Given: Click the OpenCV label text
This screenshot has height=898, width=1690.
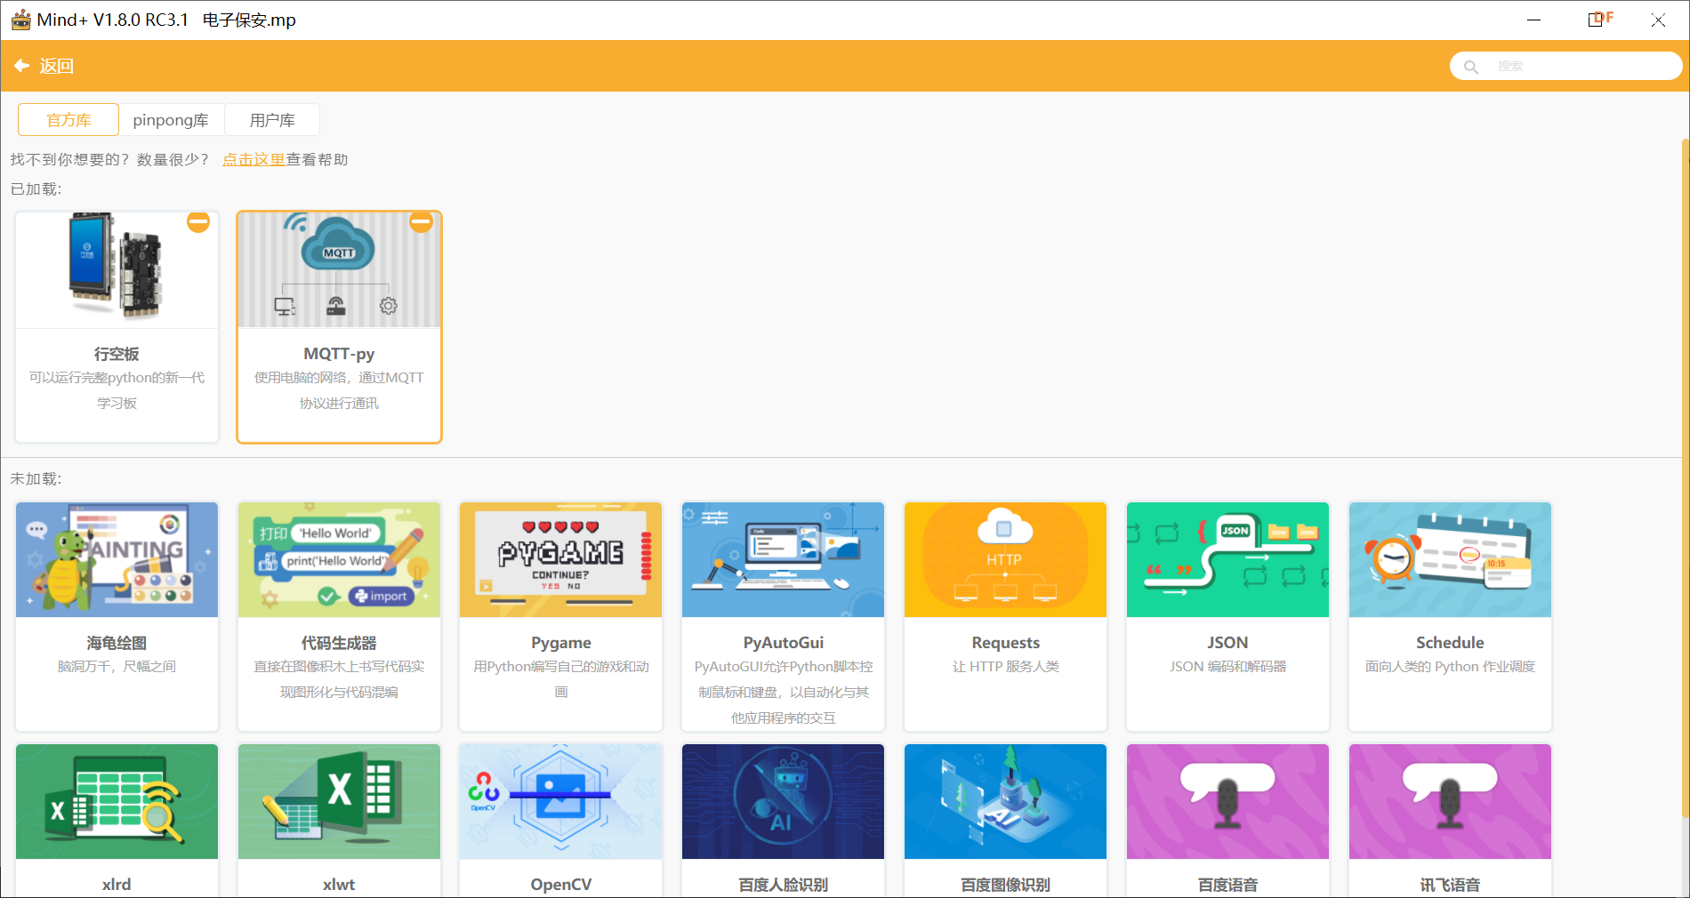Looking at the screenshot, I should click(x=561, y=885).
